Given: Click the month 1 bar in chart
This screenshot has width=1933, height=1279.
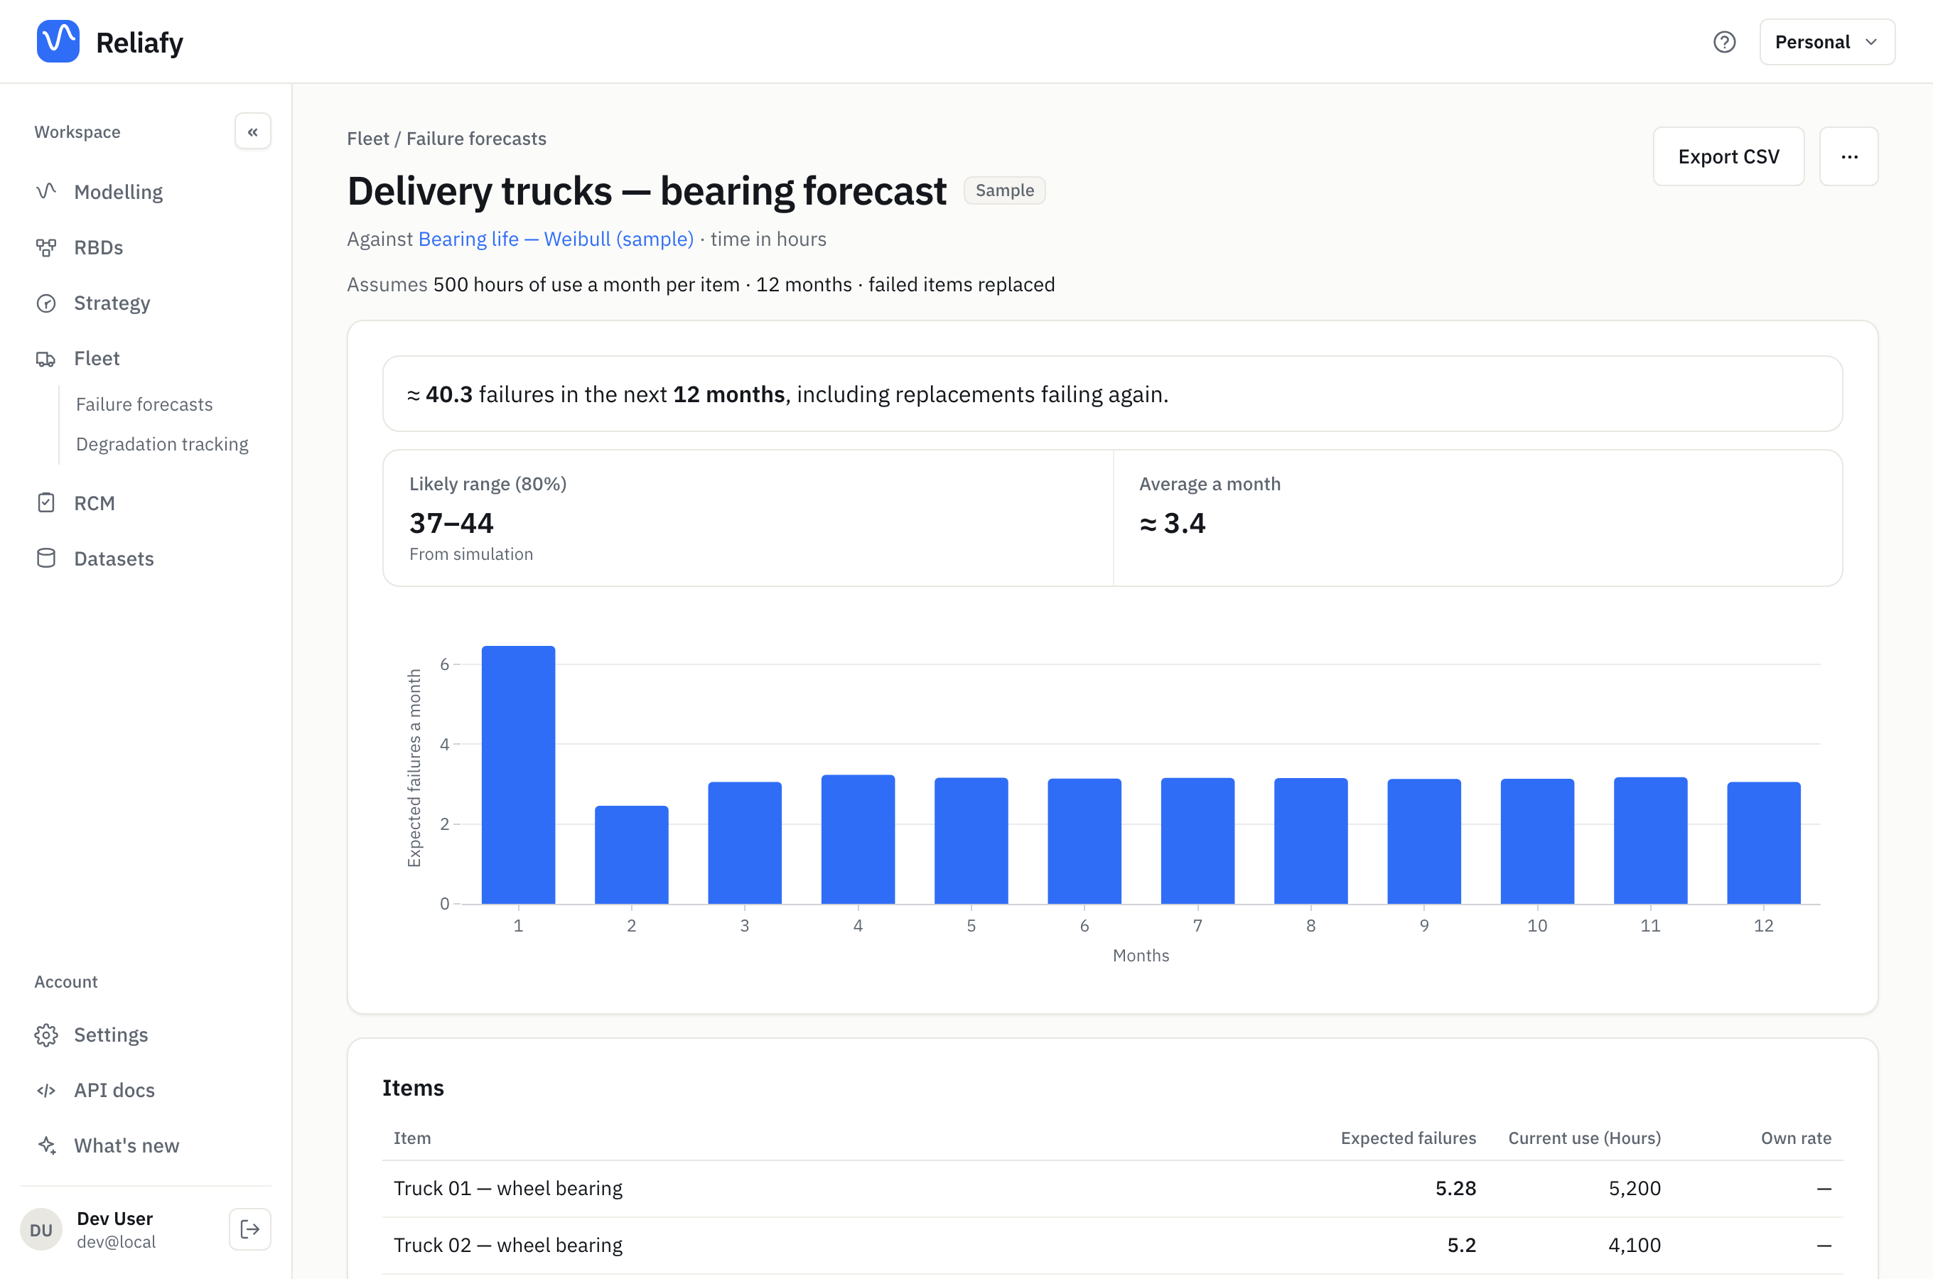Looking at the screenshot, I should 518,774.
